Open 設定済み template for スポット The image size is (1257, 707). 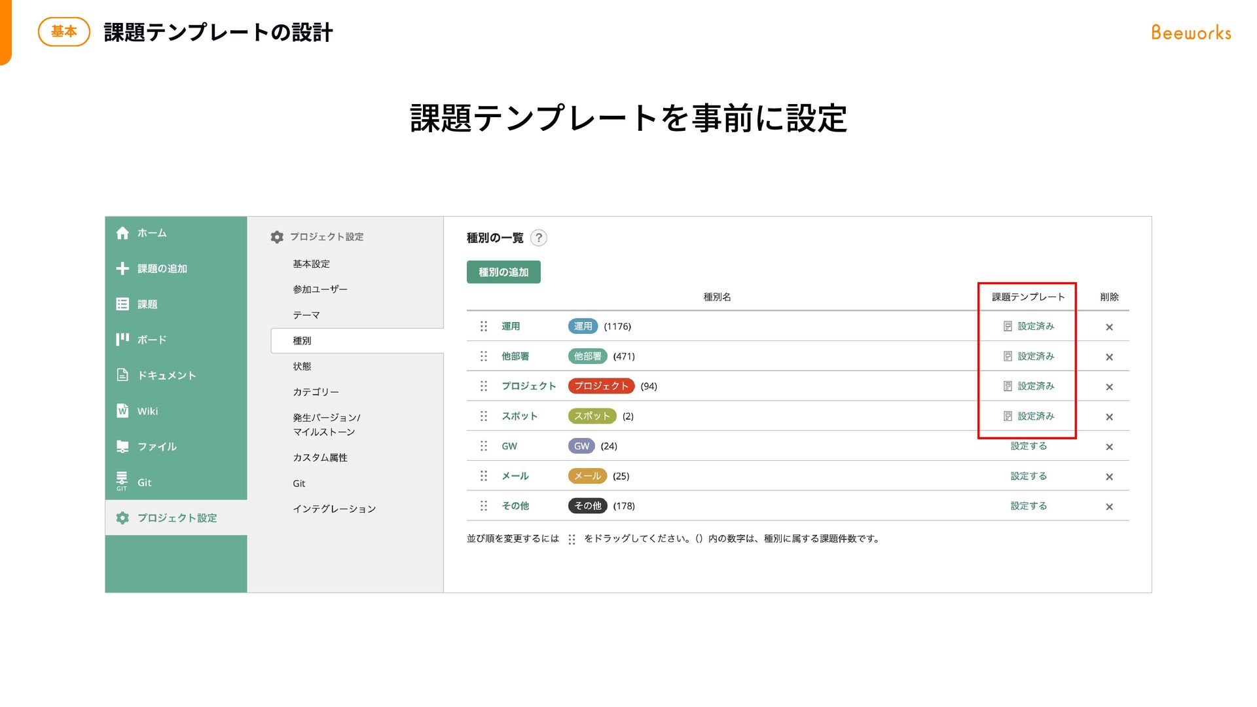[1035, 416]
